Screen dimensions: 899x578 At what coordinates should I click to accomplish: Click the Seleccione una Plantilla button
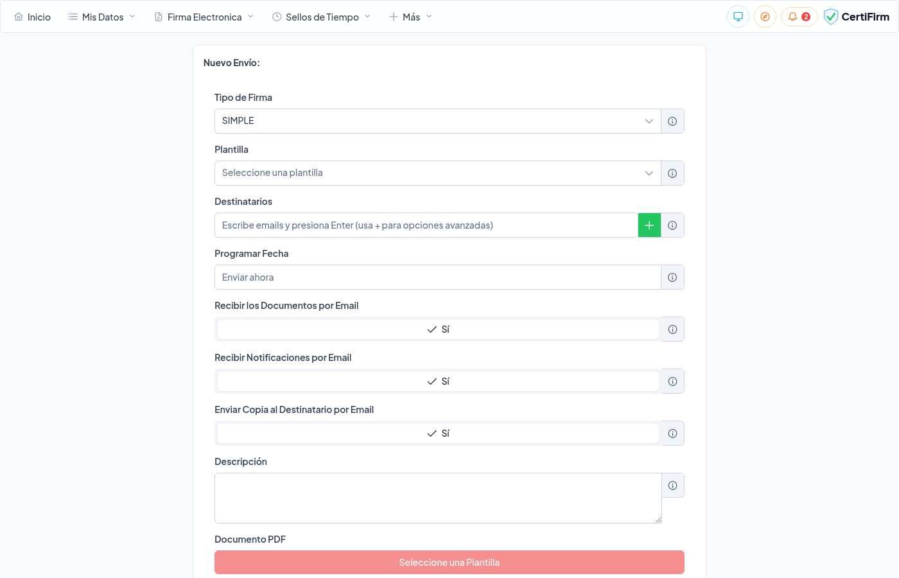pos(449,563)
